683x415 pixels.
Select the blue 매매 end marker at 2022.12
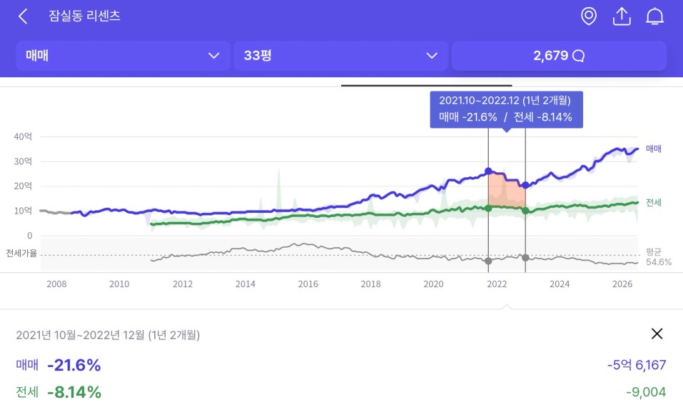pyautogui.click(x=525, y=185)
